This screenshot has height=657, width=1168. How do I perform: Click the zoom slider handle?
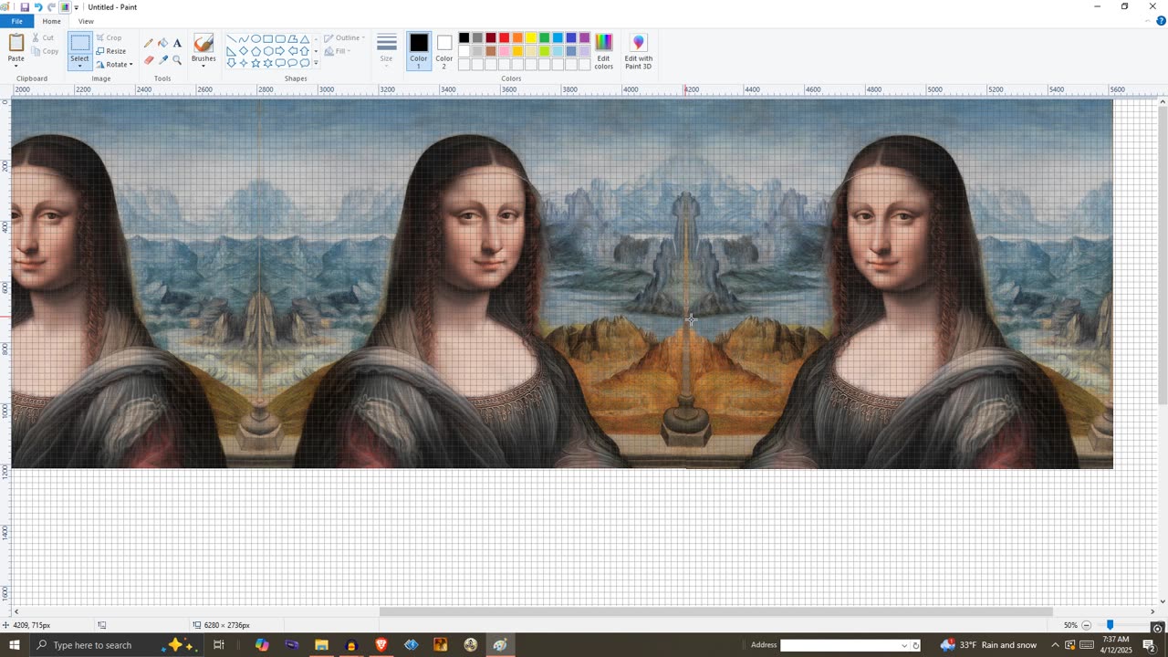1110,625
